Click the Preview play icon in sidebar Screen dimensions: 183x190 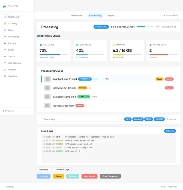(x=5, y=43)
